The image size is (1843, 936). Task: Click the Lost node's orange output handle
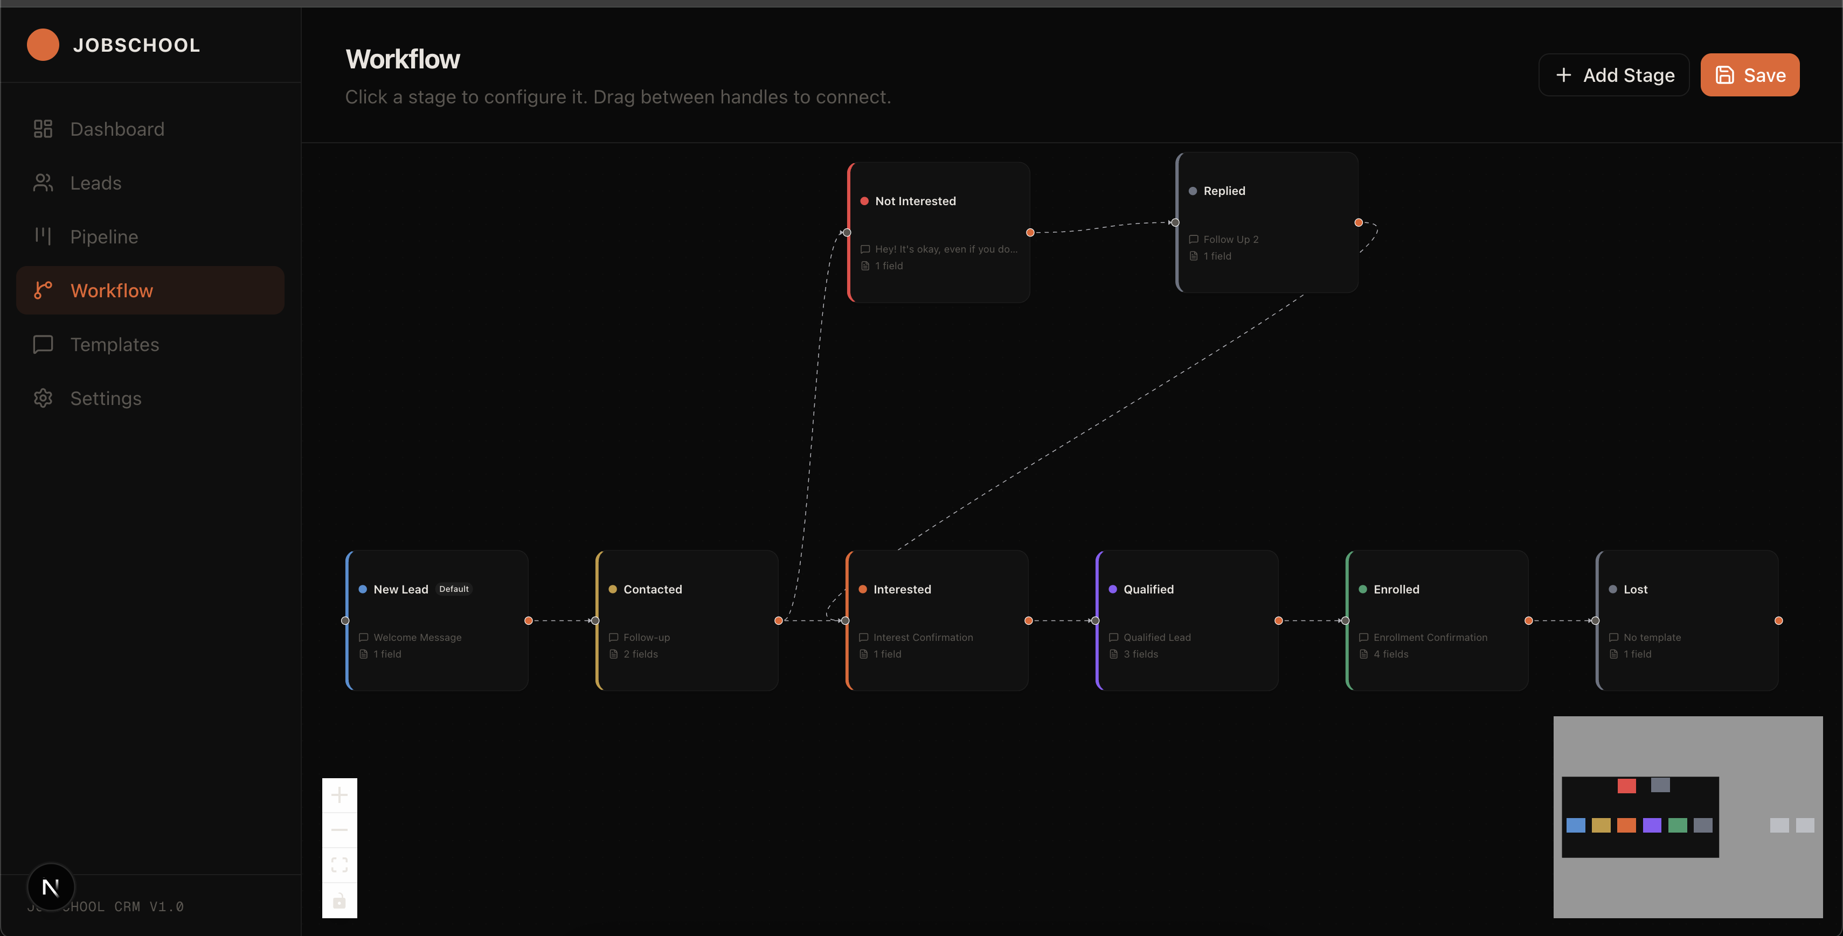[x=1779, y=620]
